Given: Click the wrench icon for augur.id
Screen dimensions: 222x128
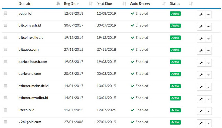Looking at the screenshot, I should [201, 15].
